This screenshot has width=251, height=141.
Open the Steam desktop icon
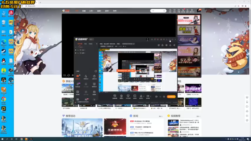[3, 52]
